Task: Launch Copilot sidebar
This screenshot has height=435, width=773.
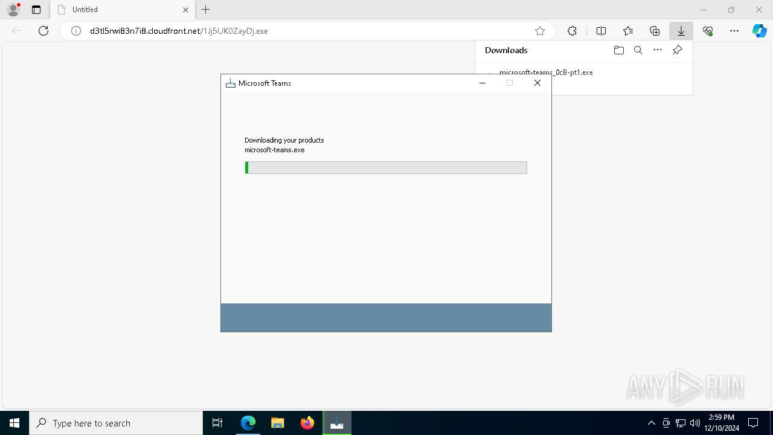Action: 760,31
